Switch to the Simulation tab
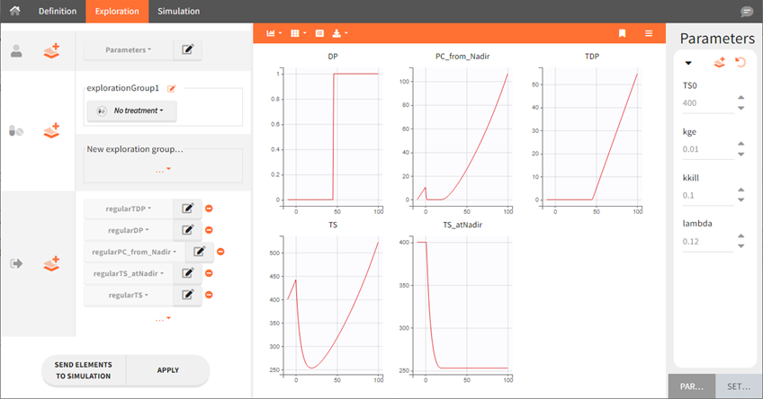The height and width of the screenshot is (399, 763). pyautogui.click(x=178, y=11)
